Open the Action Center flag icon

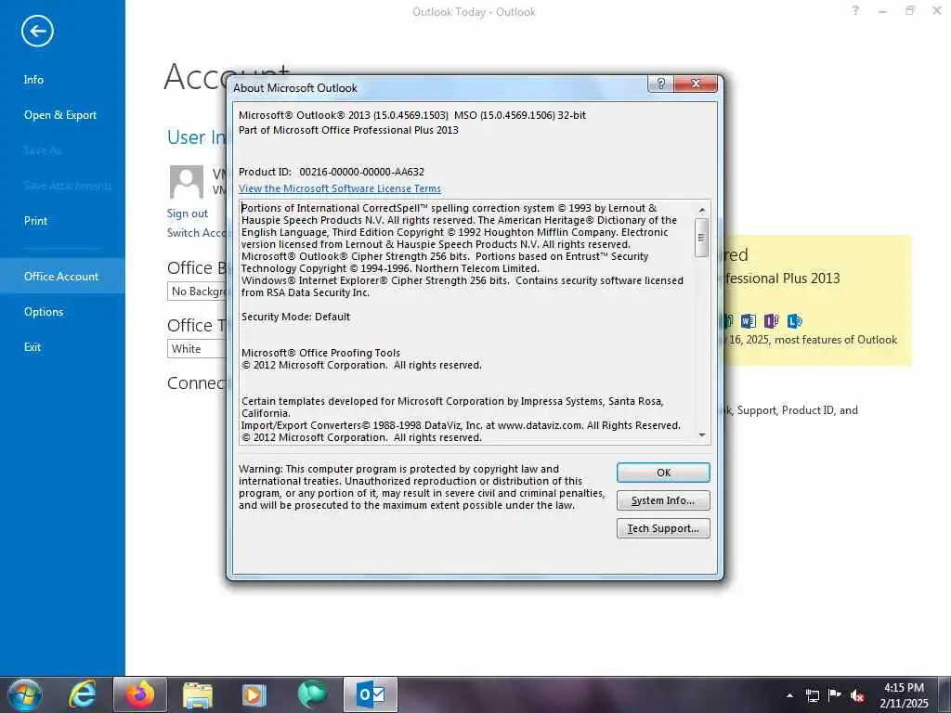(x=835, y=694)
